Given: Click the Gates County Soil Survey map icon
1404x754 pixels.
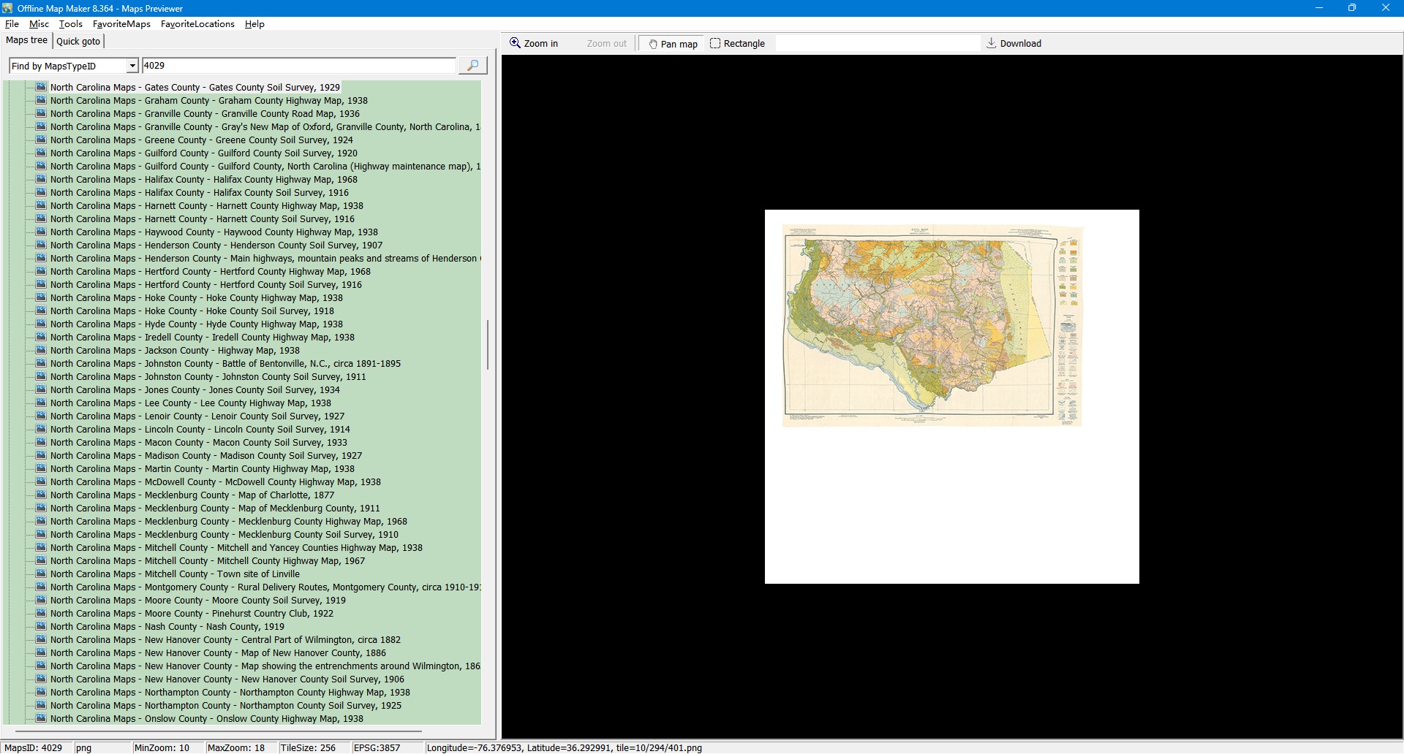Looking at the screenshot, I should pyautogui.click(x=41, y=88).
